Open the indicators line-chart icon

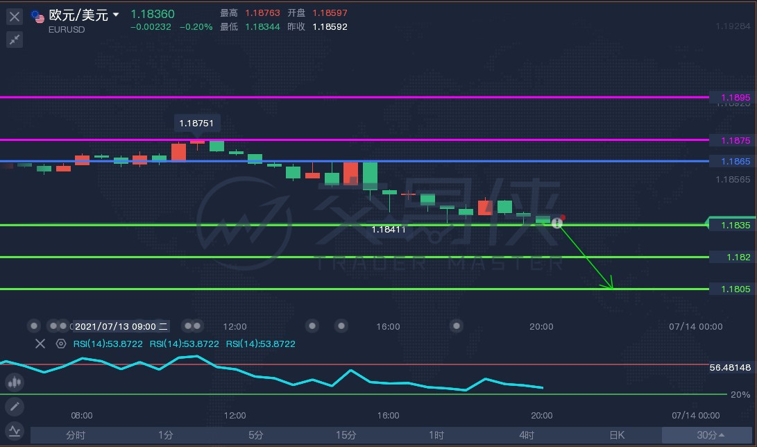(x=15, y=430)
